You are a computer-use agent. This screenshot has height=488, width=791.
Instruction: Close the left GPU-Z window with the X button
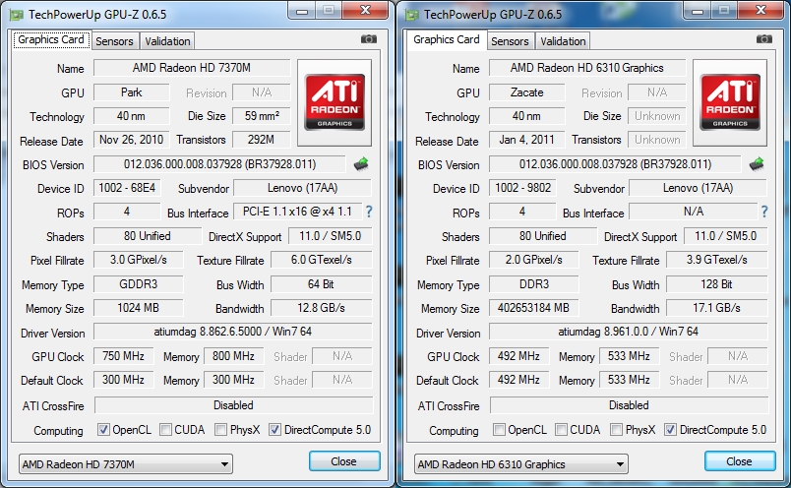point(366,11)
